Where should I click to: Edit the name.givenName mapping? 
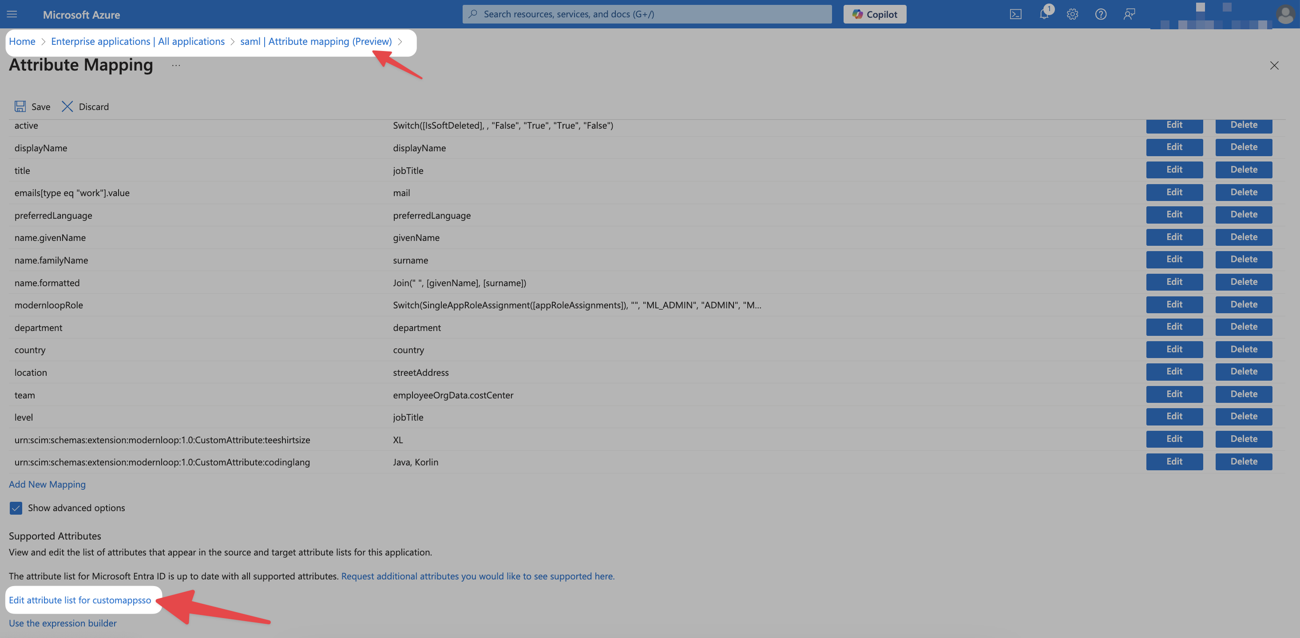(1174, 237)
